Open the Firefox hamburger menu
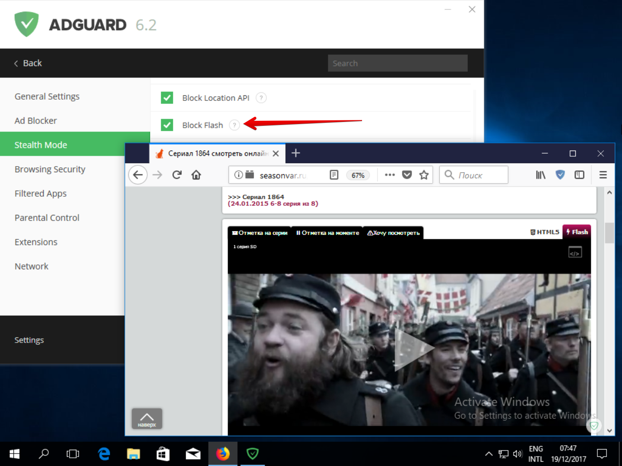 [x=603, y=175]
